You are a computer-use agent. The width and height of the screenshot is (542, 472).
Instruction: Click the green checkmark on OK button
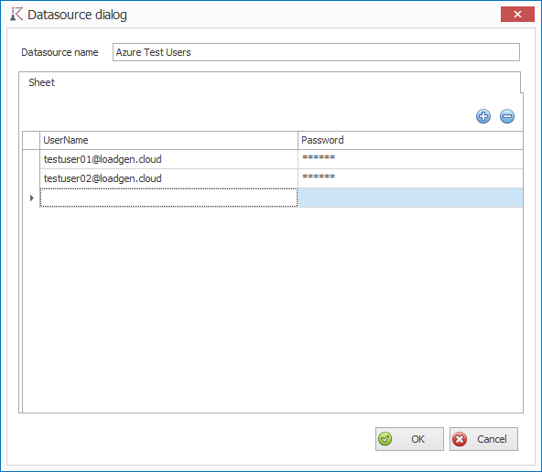tap(385, 439)
